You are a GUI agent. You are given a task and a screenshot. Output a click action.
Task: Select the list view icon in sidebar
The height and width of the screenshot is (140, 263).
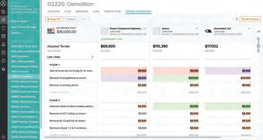click(x=3, y=20)
